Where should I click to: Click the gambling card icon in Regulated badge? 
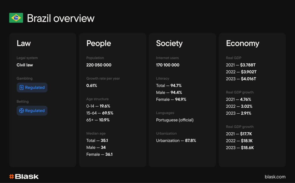click(x=22, y=87)
